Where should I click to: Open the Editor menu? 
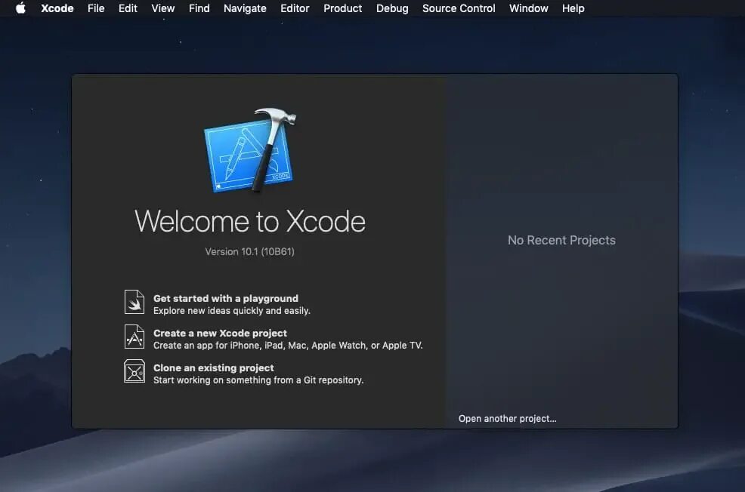click(x=295, y=8)
